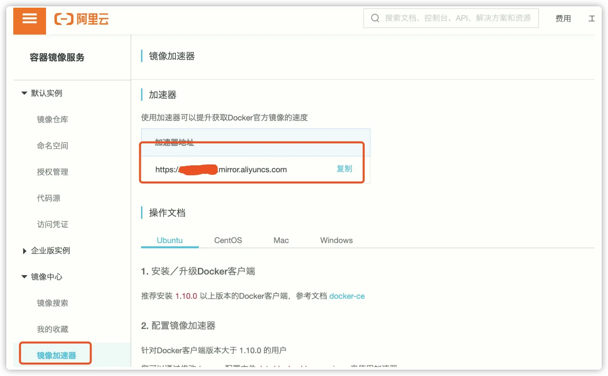This screenshot has height=376, width=608.
Task: Click the 费用 top menu item
Action: 563,18
